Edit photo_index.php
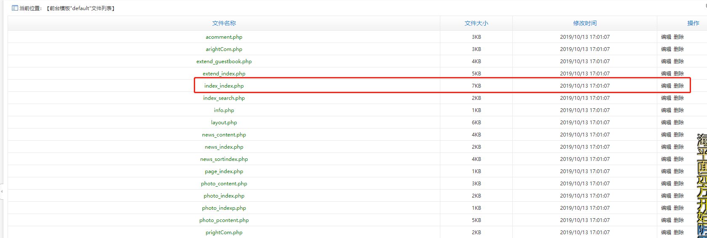Viewport: 707px width, 238px height. 666,196
